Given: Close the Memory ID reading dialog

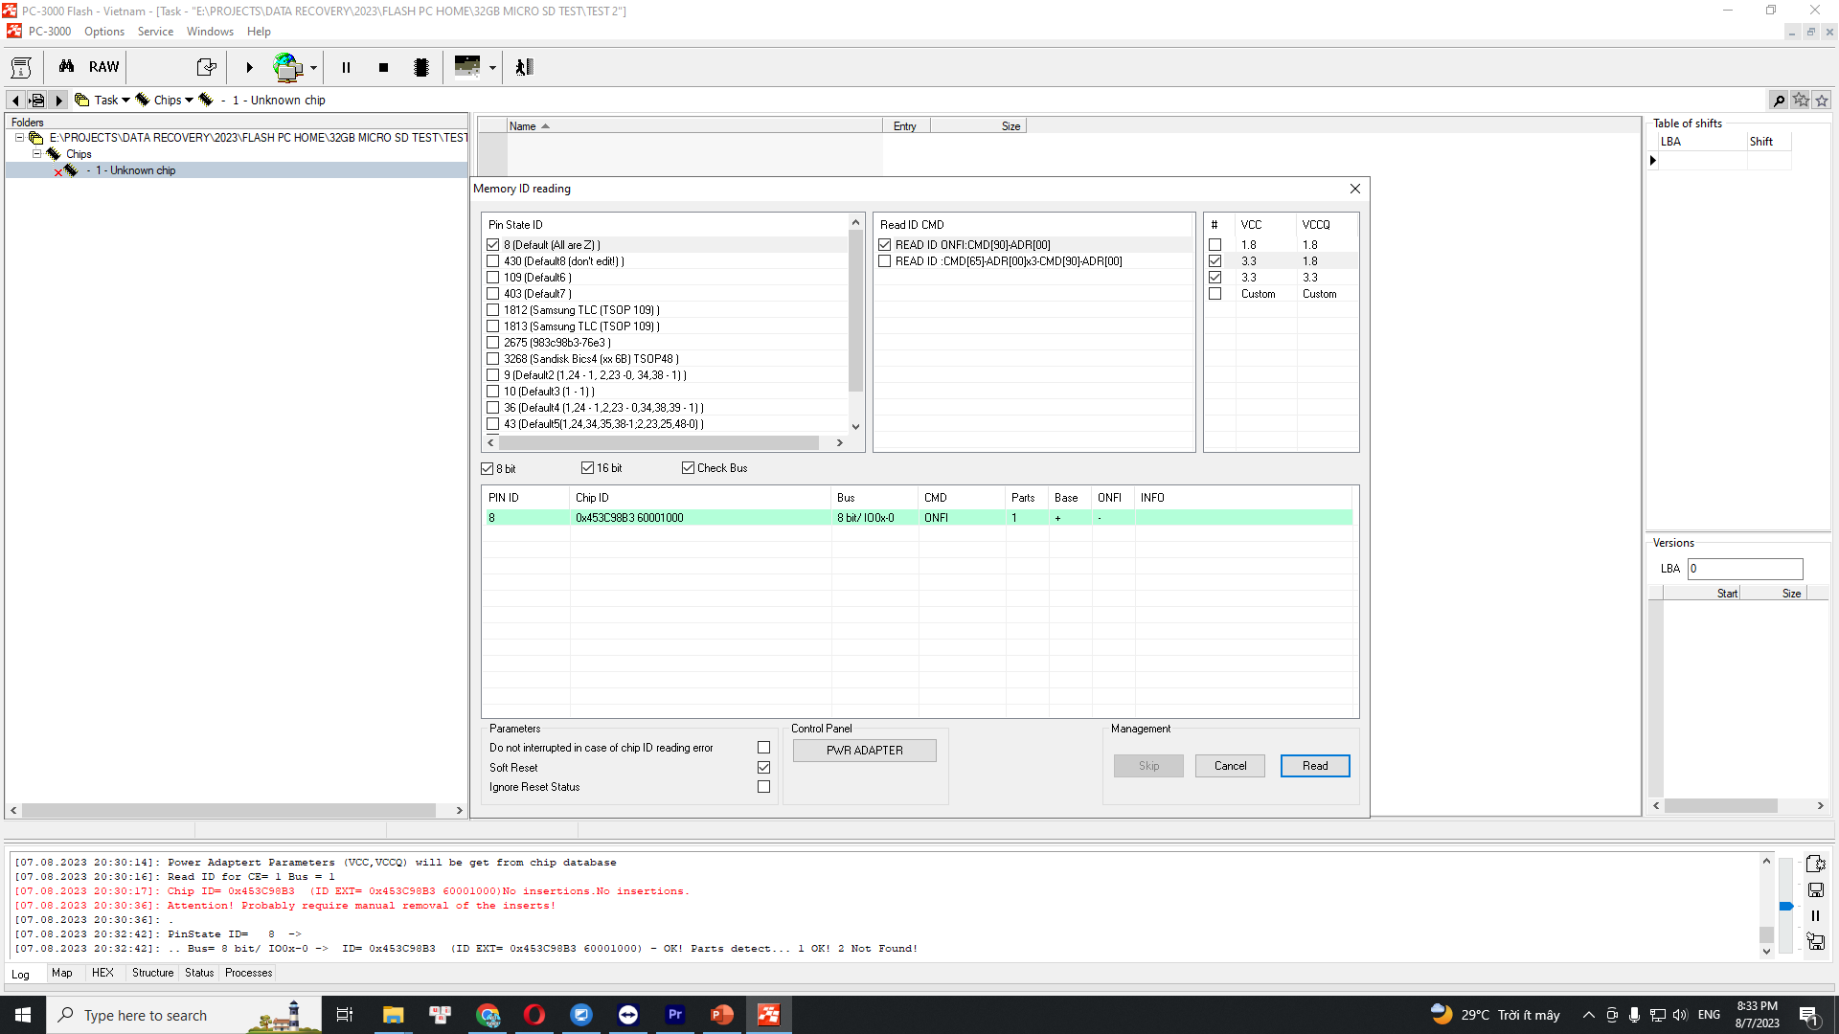Looking at the screenshot, I should click(1354, 189).
